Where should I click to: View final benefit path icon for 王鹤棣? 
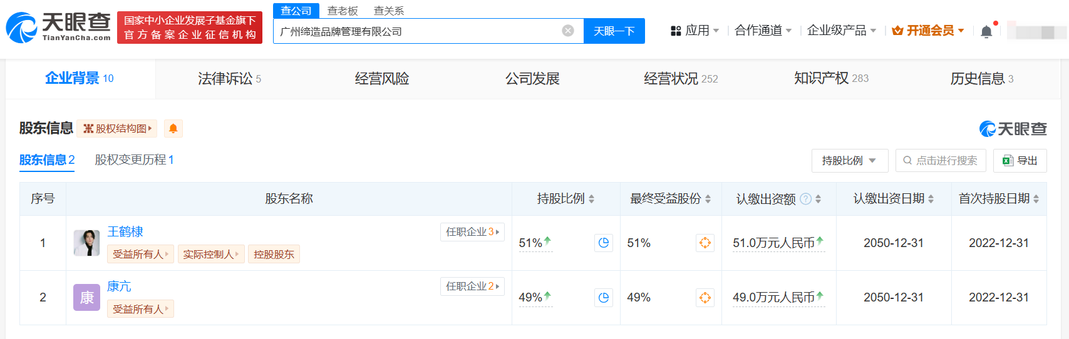(705, 243)
